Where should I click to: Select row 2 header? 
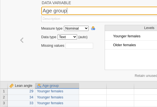tap(4, 97)
